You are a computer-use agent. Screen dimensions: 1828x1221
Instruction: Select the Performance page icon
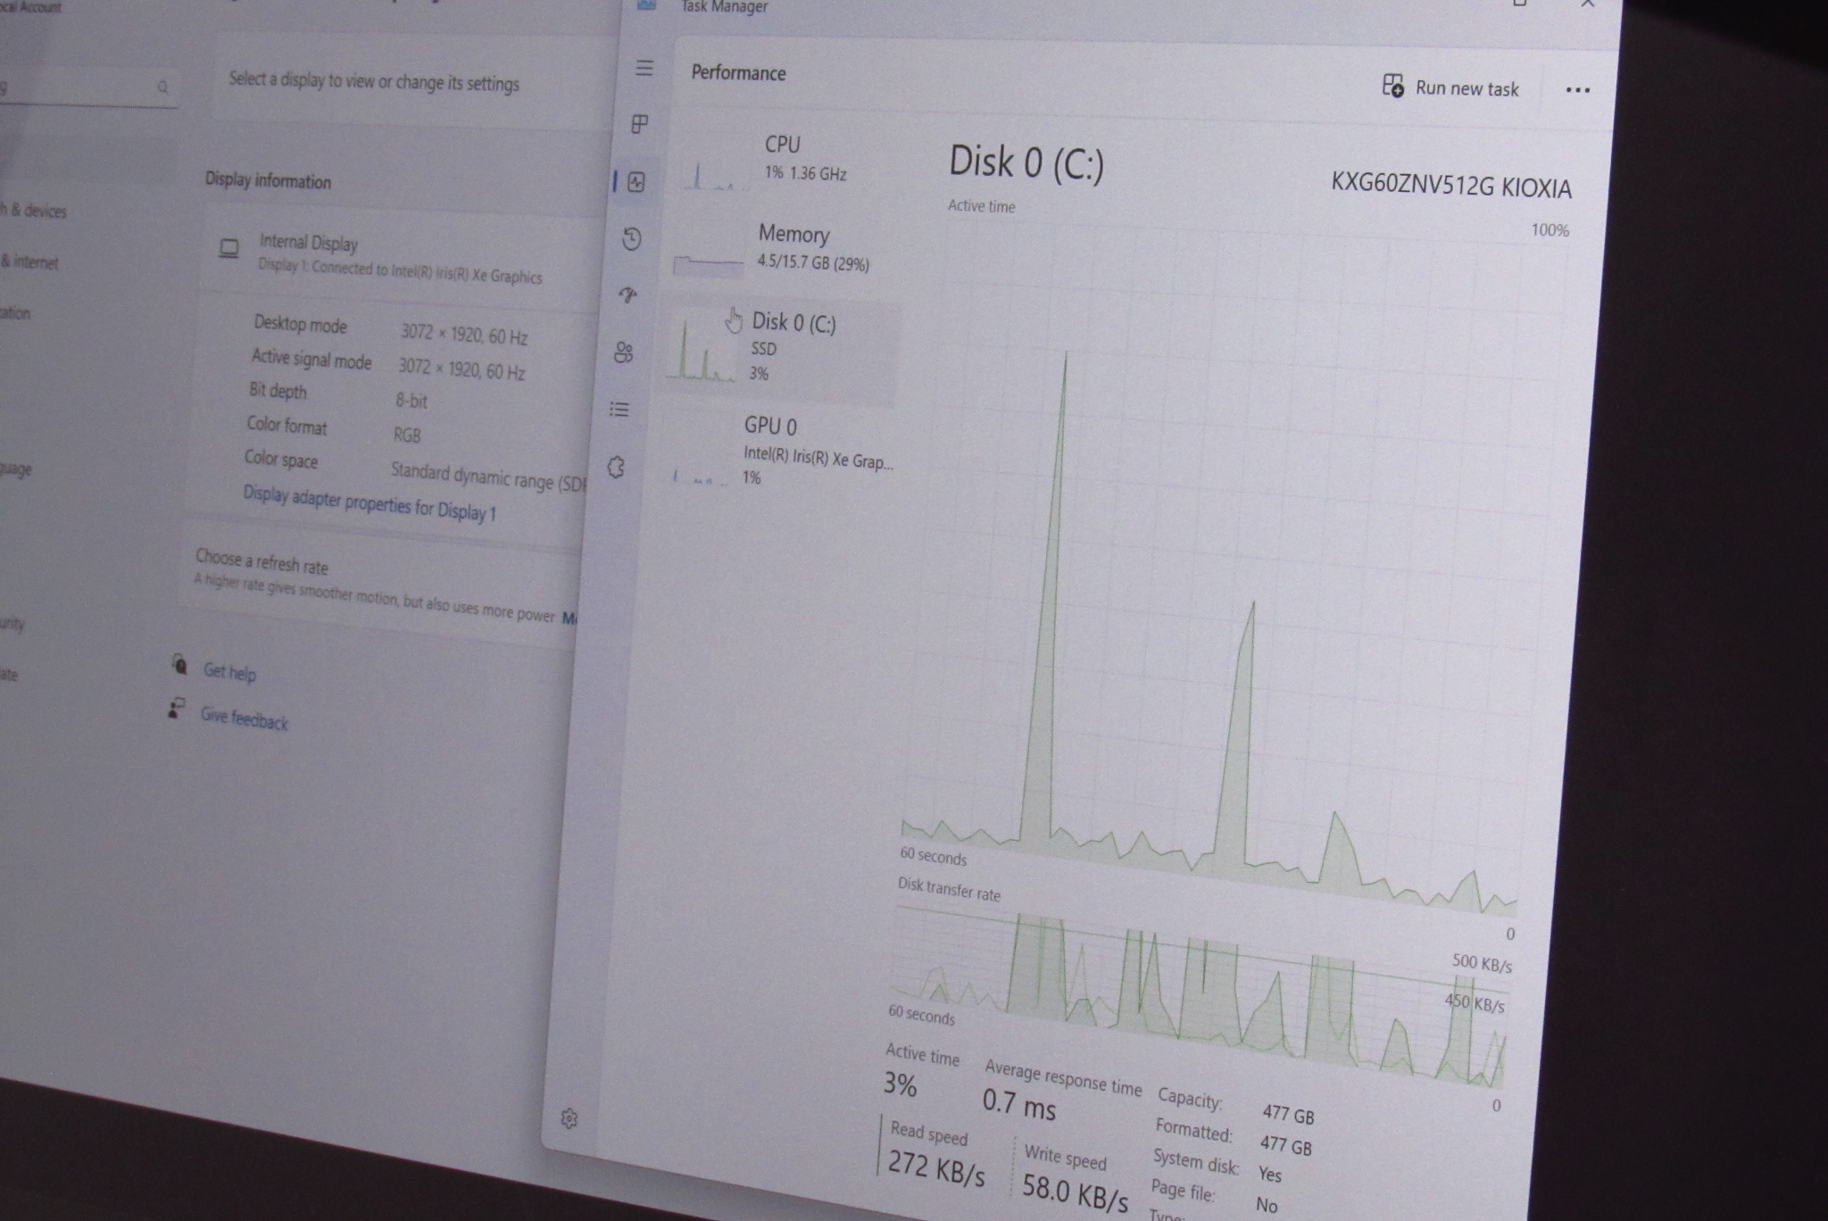click(x=636, y=182)
